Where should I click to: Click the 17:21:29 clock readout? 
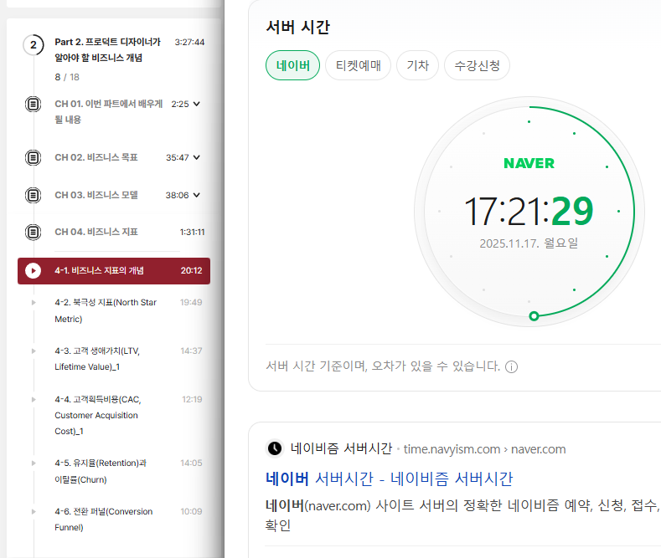(x=529, y=211)
